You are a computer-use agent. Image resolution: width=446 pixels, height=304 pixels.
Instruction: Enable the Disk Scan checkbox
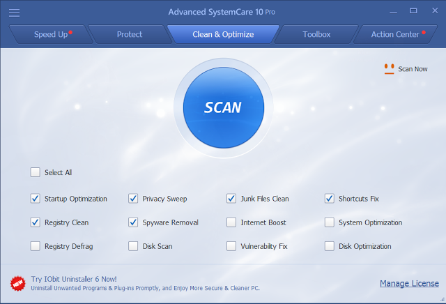133,246
